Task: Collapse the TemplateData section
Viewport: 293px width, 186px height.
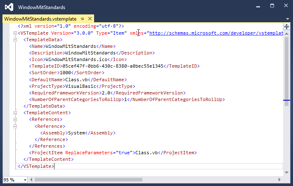Action: click(x=15, y=40)
